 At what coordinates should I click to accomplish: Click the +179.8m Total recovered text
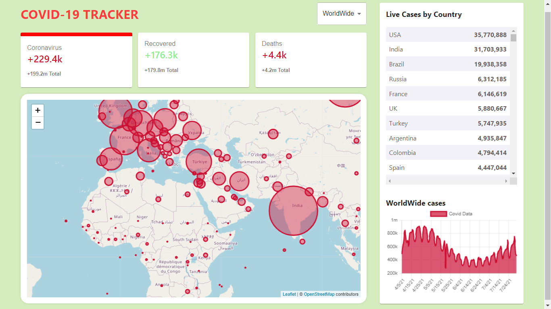(161, 70)
